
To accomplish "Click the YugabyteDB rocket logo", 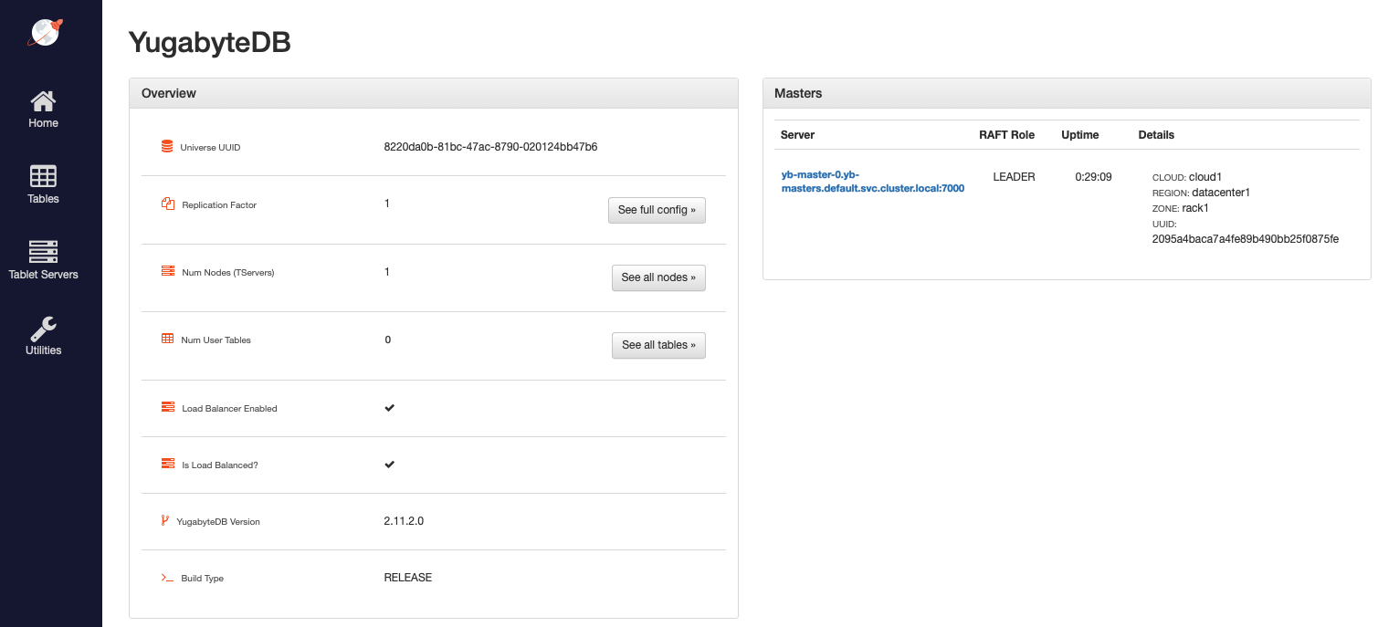I will (x=44, y=32).
